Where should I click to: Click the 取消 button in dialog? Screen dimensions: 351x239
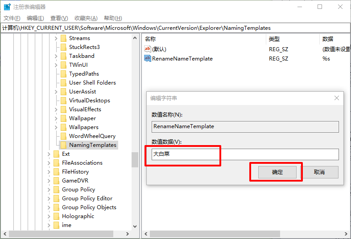click(x=319, y=172)
